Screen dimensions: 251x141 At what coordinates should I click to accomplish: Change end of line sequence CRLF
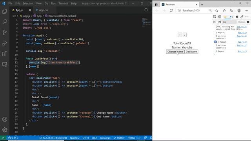pos(94,137)
